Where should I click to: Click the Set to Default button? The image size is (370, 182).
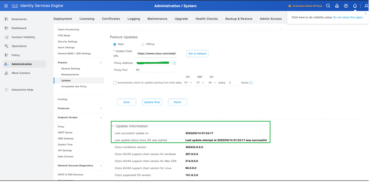click(197, 54)
